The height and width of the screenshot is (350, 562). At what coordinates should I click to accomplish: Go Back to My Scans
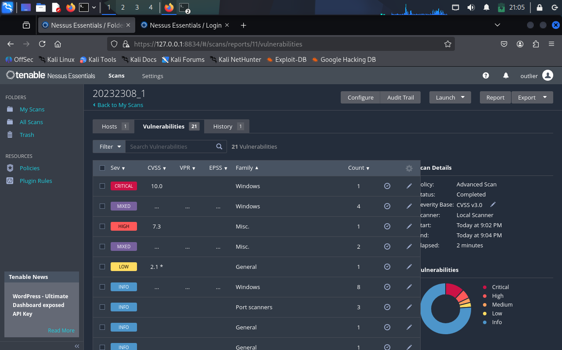[118, 105]
